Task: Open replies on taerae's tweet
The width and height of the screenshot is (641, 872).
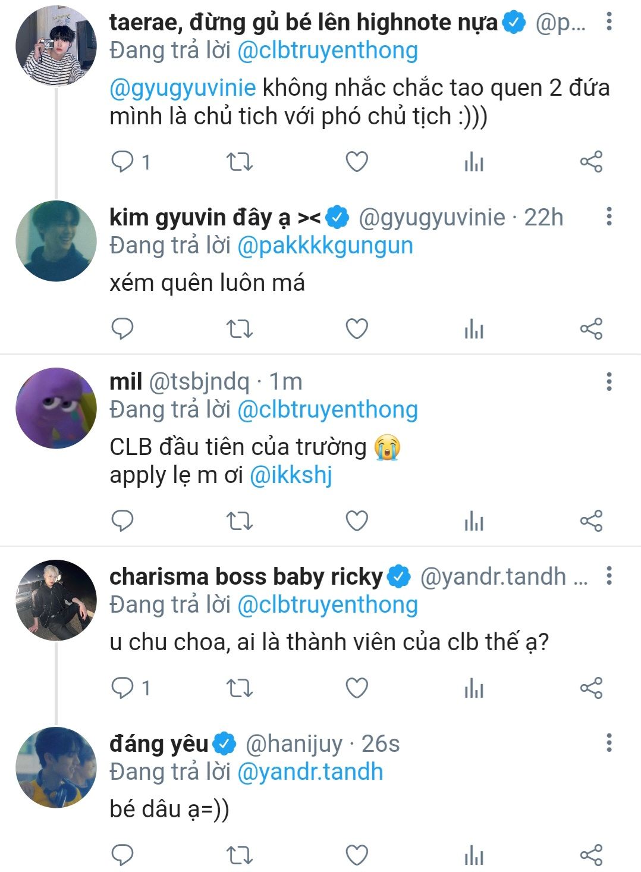Action: click(x=123, y=162)
